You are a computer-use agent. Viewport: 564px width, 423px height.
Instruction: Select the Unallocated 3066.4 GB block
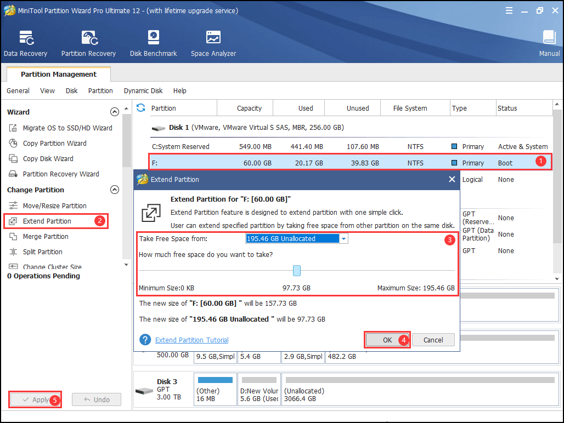tap(420, 389)
